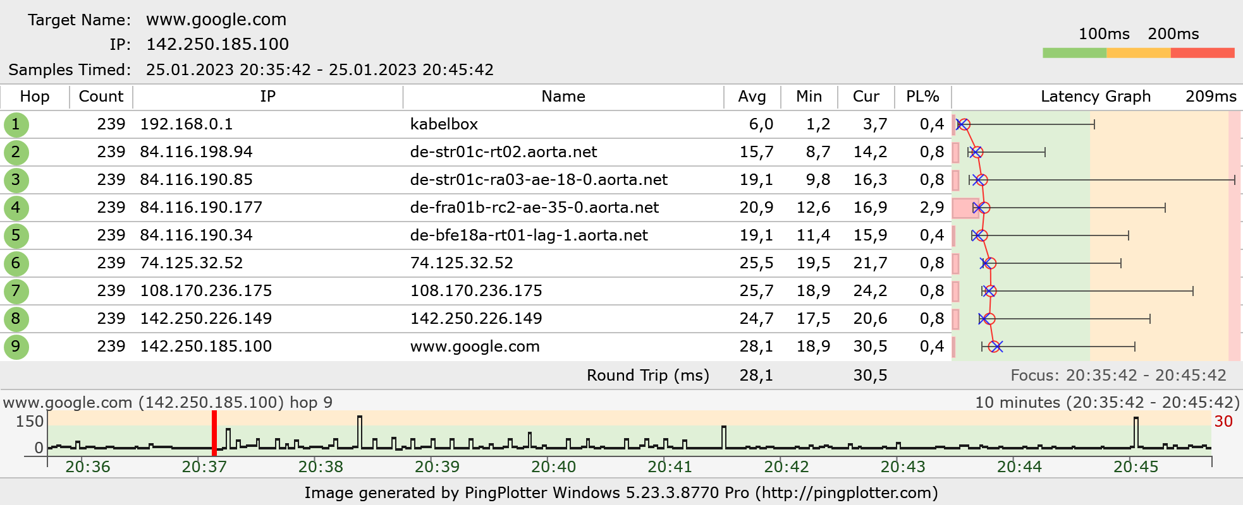Click the IP column header
1243x505 pixels.
268,97
